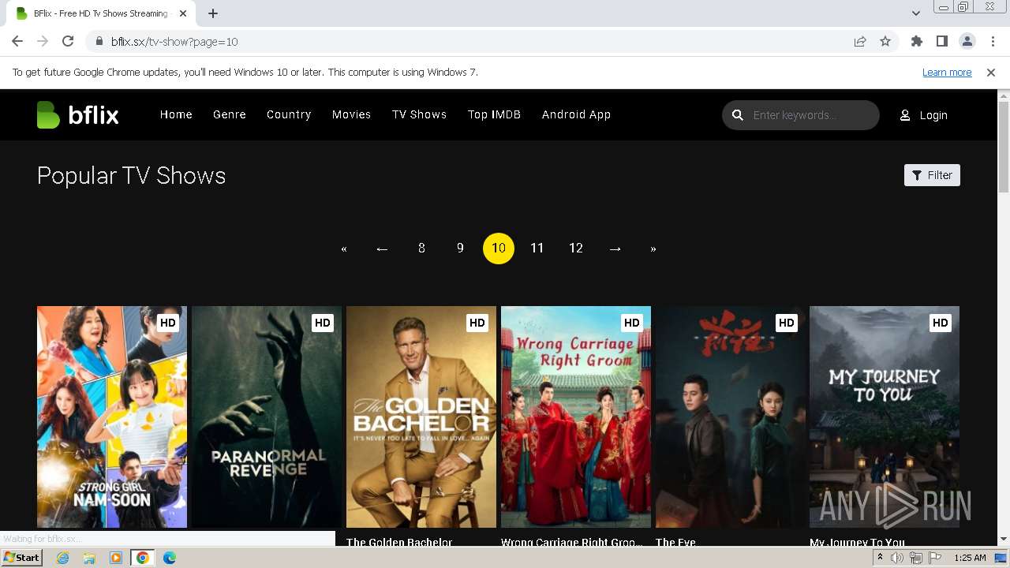Go to page 11

537,248
